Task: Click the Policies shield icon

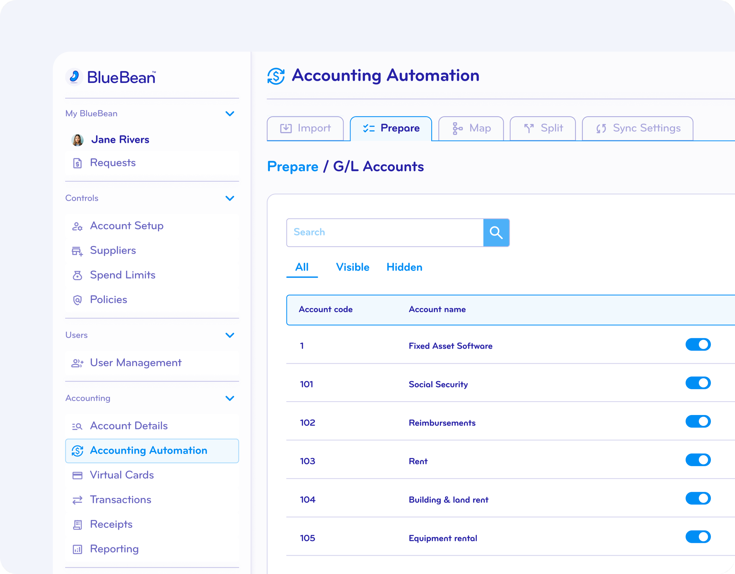Action: (77, 300)
